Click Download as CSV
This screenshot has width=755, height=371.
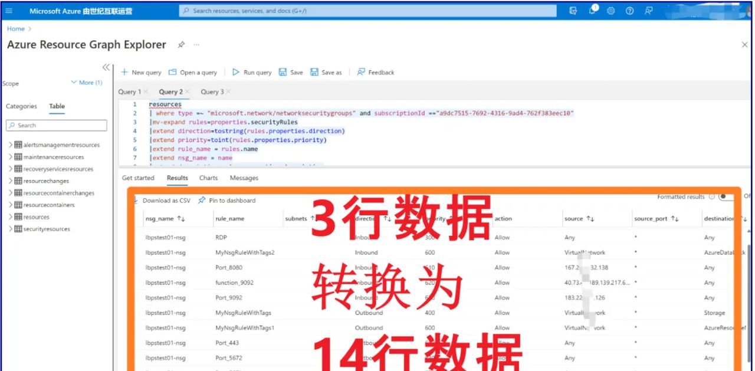tap(165, 201)
